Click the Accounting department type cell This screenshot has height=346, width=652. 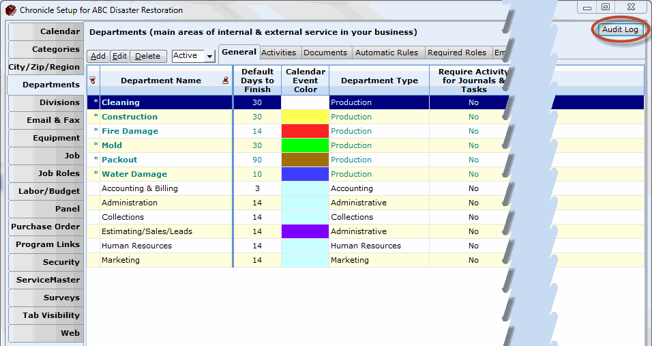379,188
